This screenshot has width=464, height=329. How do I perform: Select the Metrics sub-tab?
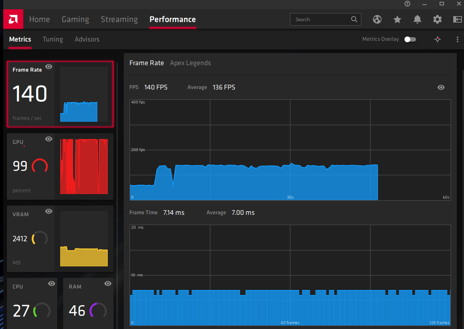pos(20,39)
